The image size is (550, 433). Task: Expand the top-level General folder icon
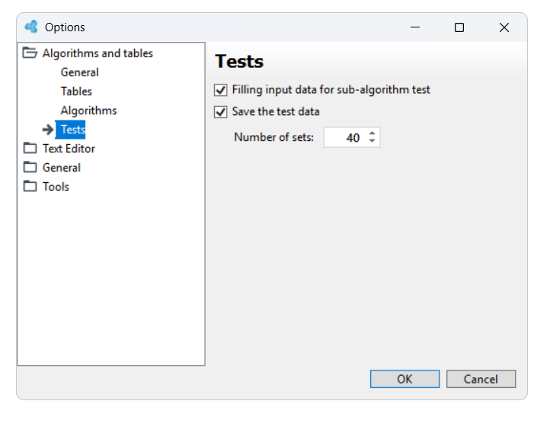point(30,167)
